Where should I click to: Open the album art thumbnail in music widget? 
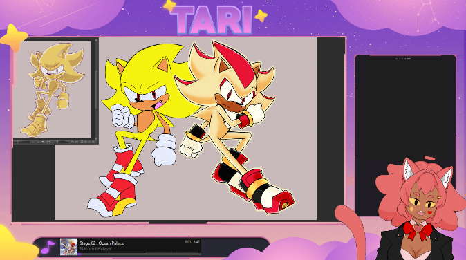point(68,247)
